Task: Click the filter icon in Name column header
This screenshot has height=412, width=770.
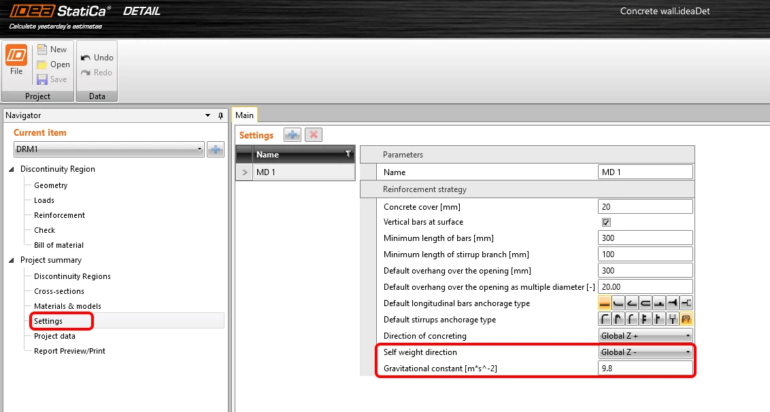Action: pyautogui.click(x=348, y=154)
